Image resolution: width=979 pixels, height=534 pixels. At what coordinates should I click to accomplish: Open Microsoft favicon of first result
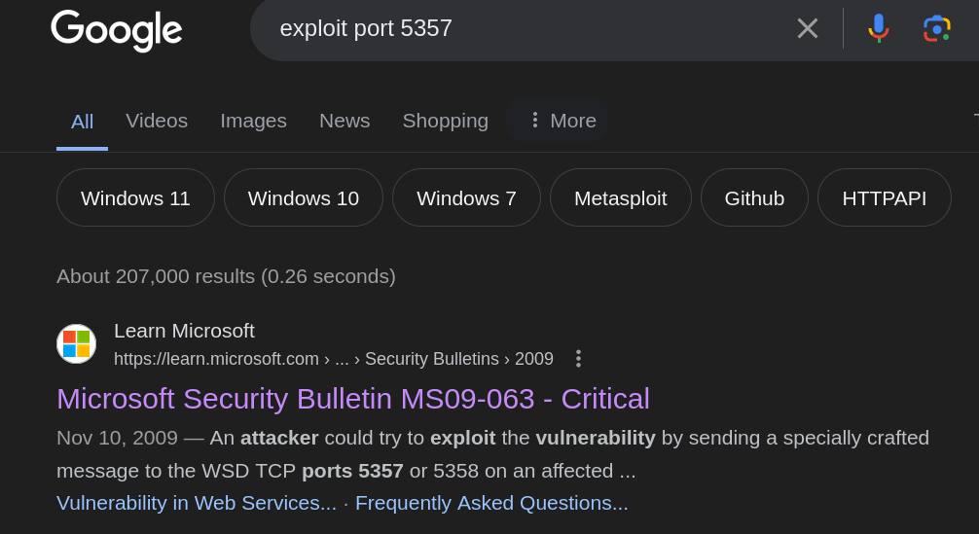click(x=76, y=343)
